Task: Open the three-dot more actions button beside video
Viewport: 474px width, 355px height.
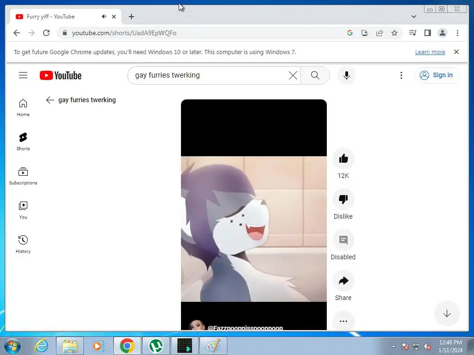Action: click(x=343, y=321)
